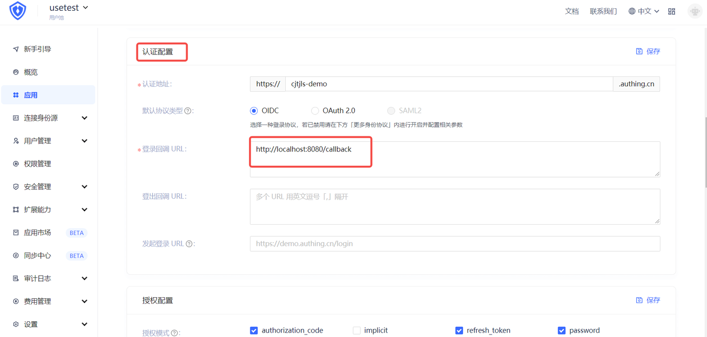Open the 中文 language dropdown

[643, 11]
